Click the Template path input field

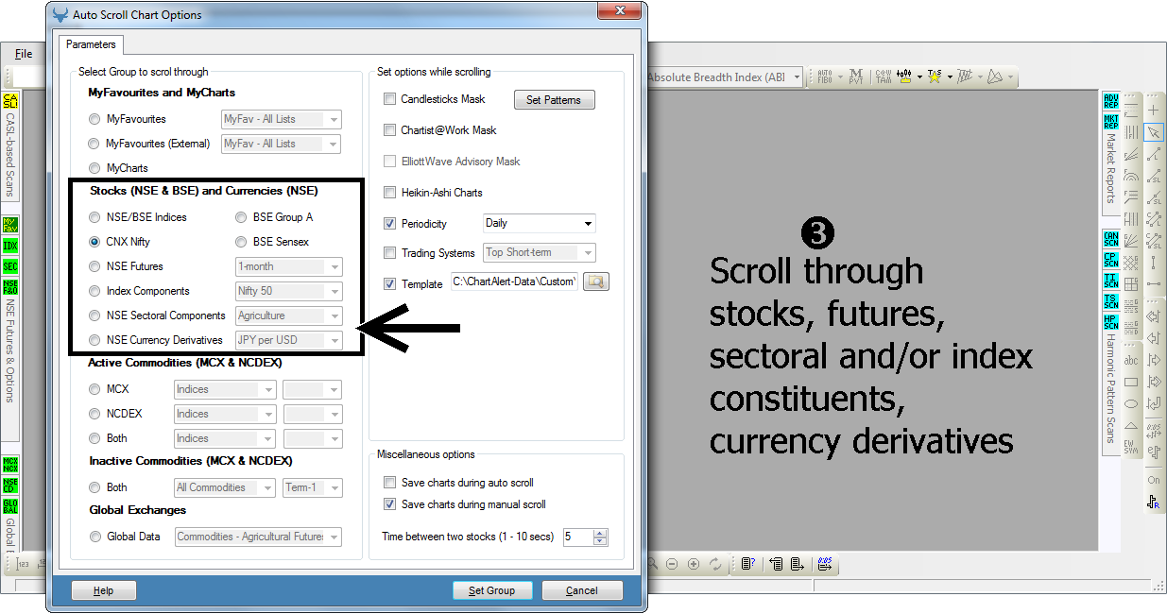(x=514, y=281)
